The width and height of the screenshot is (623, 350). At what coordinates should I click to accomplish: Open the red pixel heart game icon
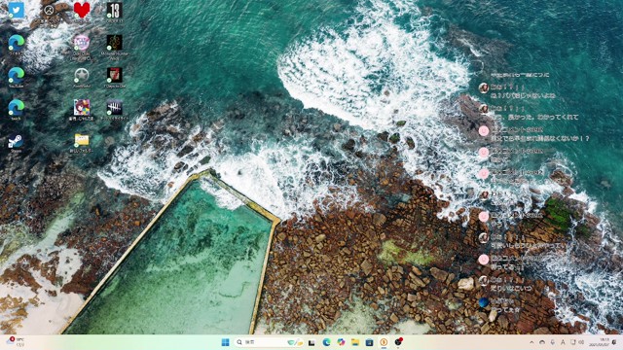(82, 11)
